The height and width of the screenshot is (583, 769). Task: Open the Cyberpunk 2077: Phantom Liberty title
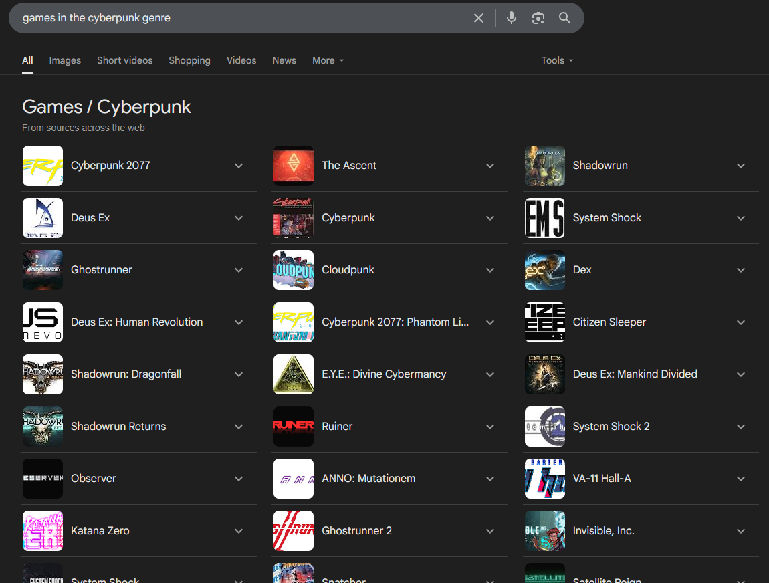pyautogui.click(x=395, y=322)
